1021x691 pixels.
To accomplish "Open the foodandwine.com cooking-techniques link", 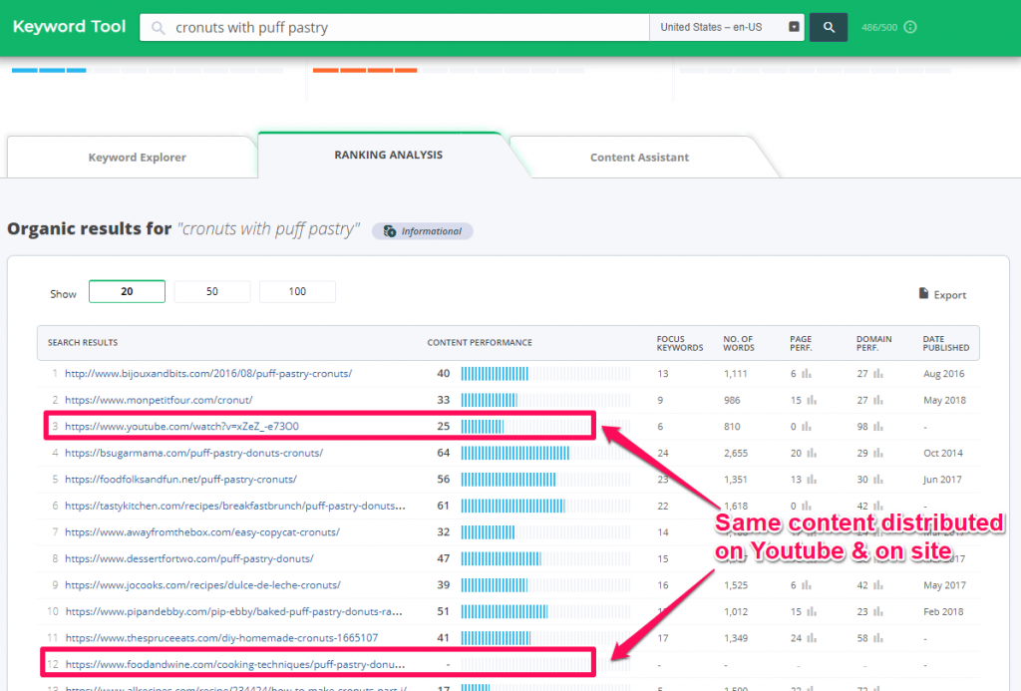I will (x=235, y=664).
